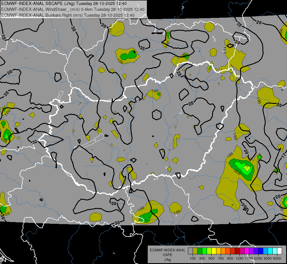Select the cyan legend swatch
The height and width of the screenshot is (264, 287).
(x=270, y=251)
